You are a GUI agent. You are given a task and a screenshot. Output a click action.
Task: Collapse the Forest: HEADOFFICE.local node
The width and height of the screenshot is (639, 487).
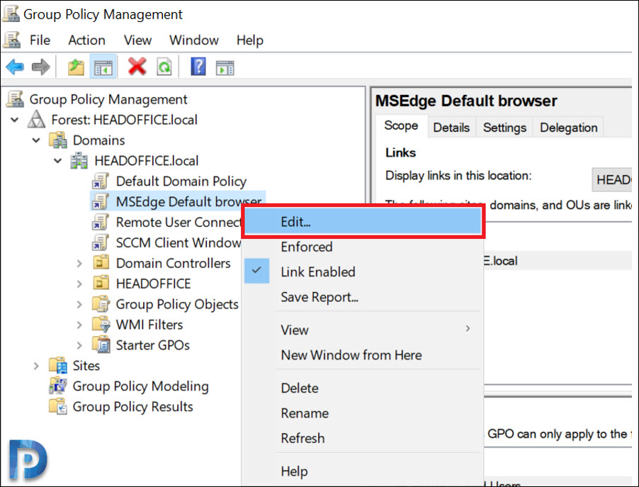pos(15,120)
